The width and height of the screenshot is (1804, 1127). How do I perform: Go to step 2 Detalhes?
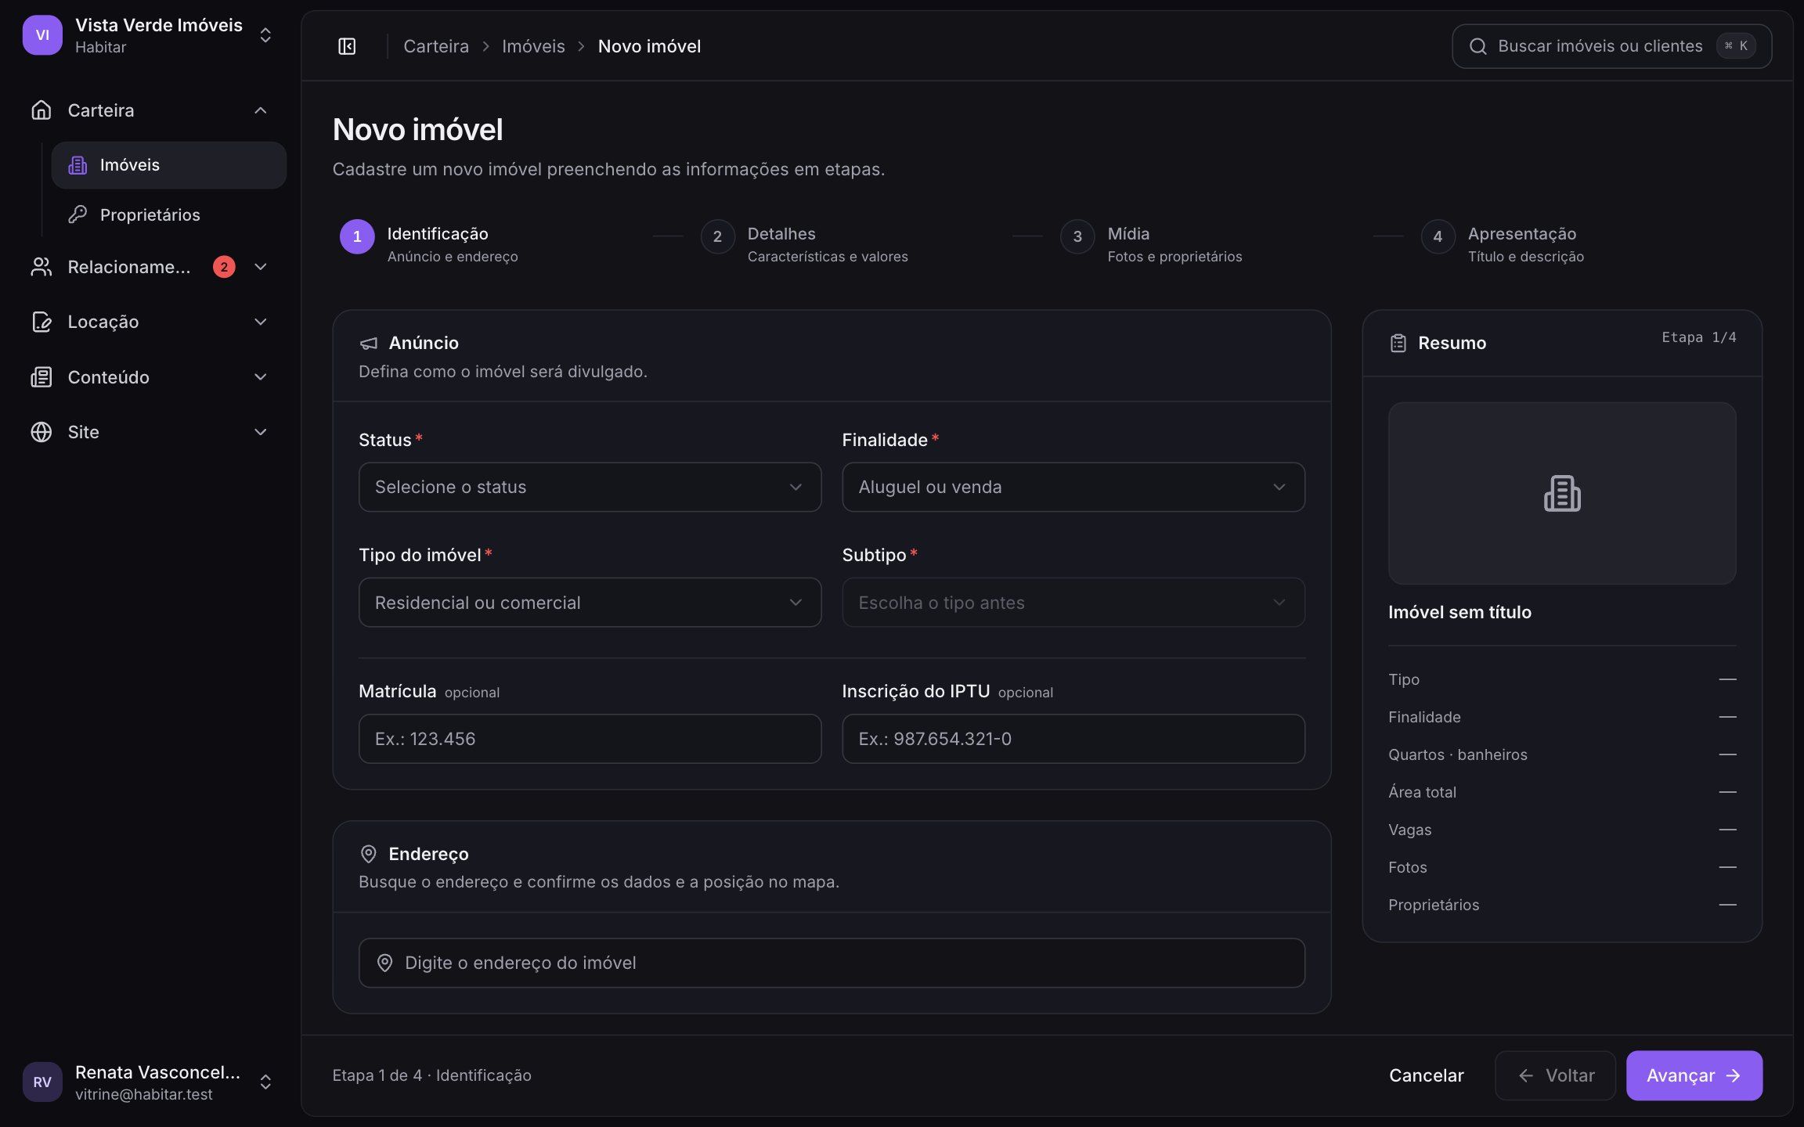(804, 243)
